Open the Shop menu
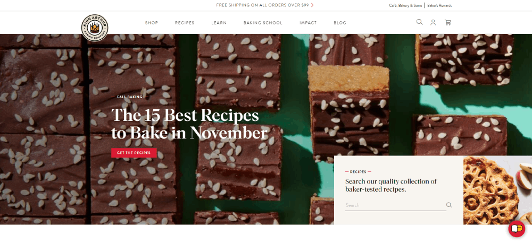Image resolution: width=532 pixels, height=244 pixels. [151, 23]
